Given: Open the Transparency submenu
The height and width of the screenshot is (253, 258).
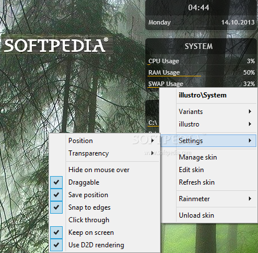Looking at the screenshot, I should [x=104, y=153].
